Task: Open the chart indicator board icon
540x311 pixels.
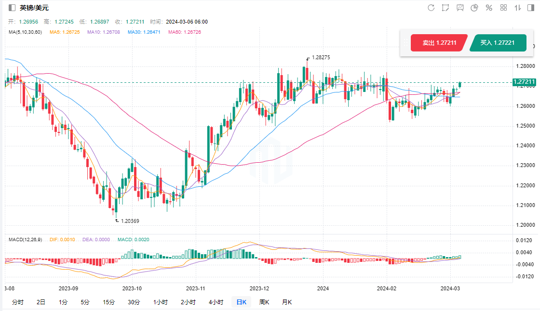Action: [460, 8]
